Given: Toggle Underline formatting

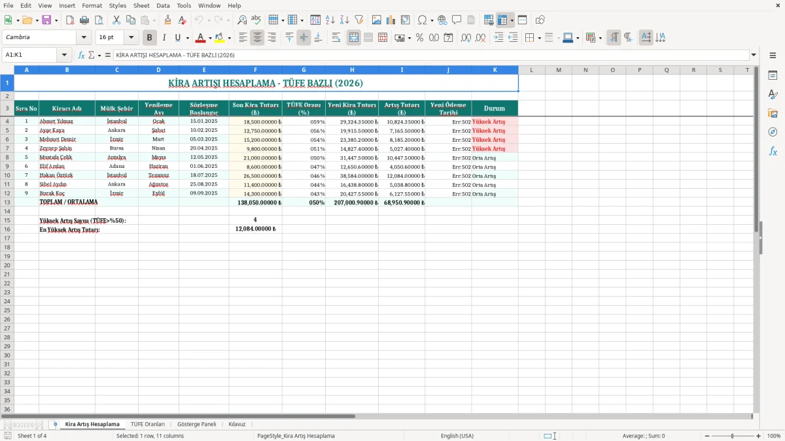Looking at the screenshot, I should (178, 38).
